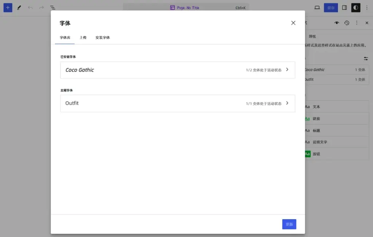Click the redo arrow
The height and width of the screenshot is (237, 373).
pos(41,8)
